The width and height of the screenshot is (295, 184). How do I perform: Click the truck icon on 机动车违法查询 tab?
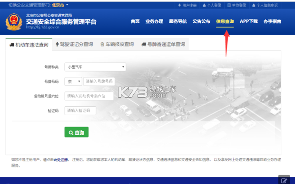tap(12, 45)
